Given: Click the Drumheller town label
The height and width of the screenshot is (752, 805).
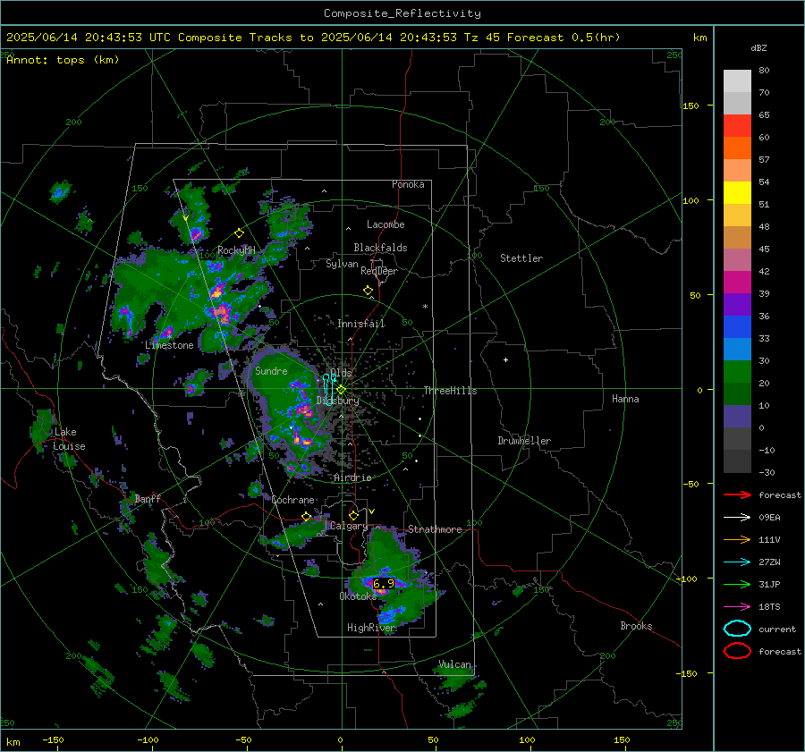Looking at the screenshot, I should coord(524,441).
